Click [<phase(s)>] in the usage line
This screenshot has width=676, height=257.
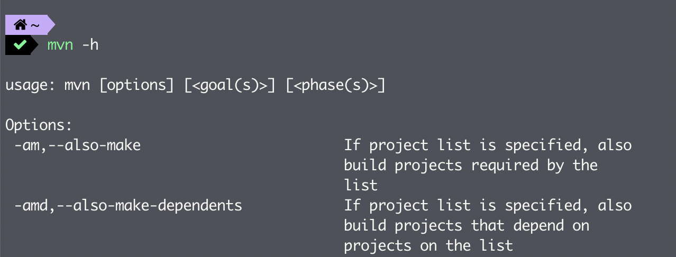[x=335, y=86]
